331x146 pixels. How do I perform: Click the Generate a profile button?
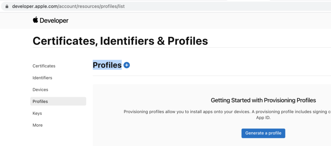tap(263, 133)
